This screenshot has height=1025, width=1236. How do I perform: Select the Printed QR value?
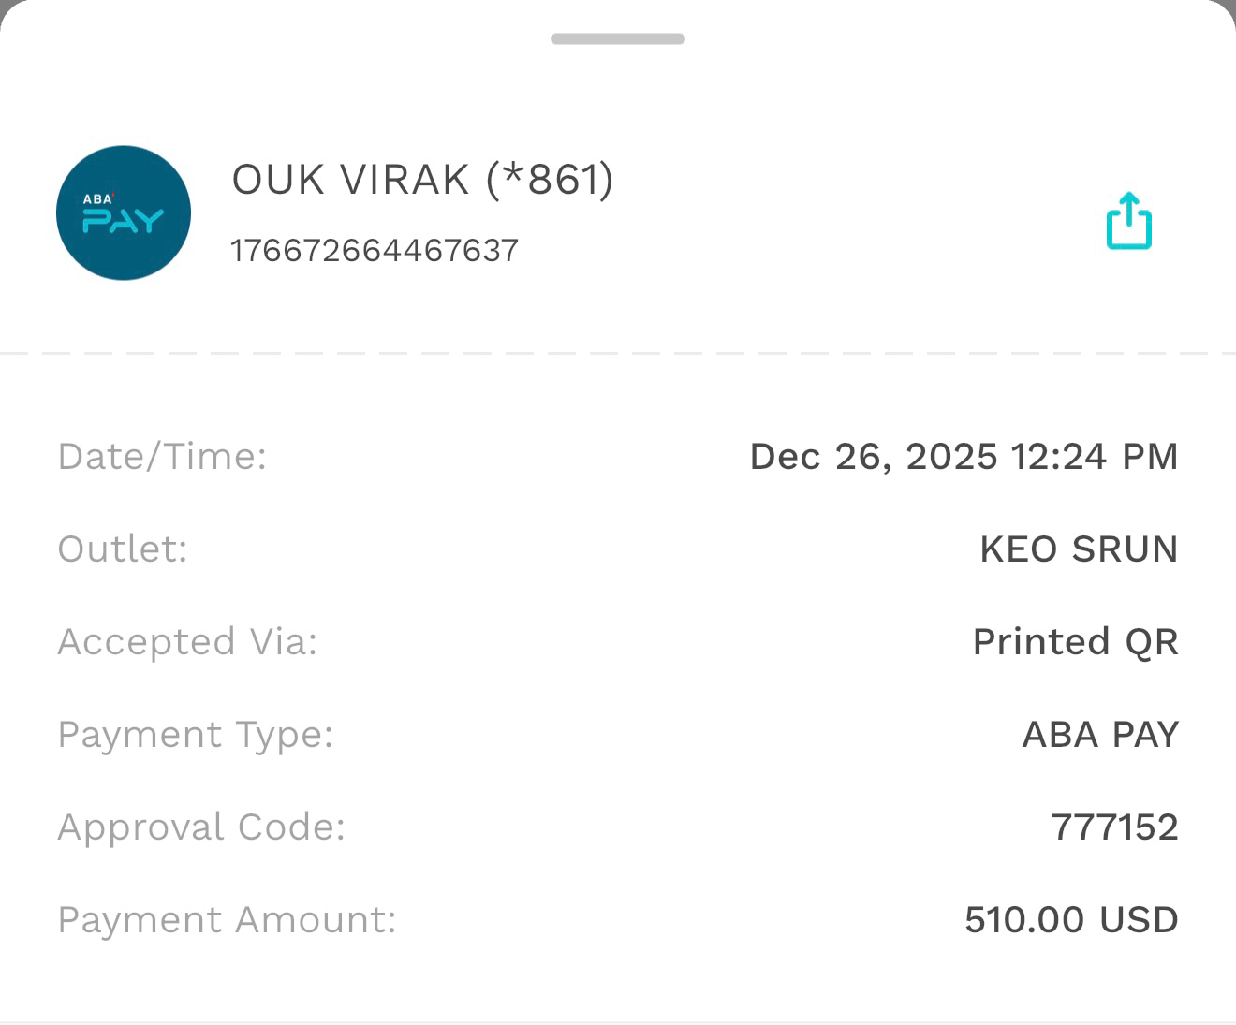[x=1075, y=642]
